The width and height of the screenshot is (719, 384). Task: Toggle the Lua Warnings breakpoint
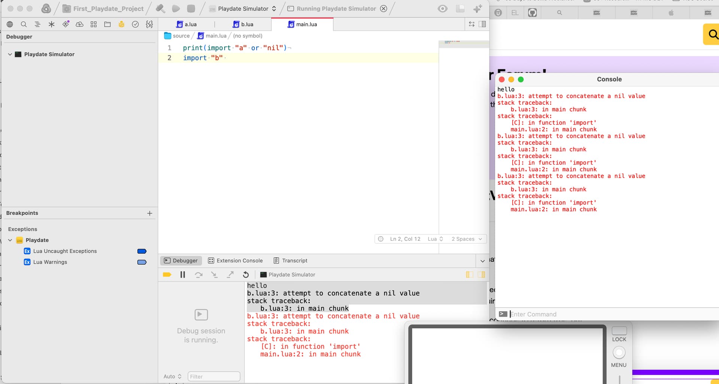coord(142,262)
